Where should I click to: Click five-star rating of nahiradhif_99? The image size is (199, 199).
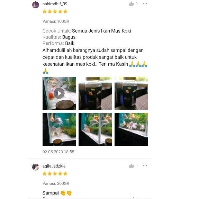point(55,11)
